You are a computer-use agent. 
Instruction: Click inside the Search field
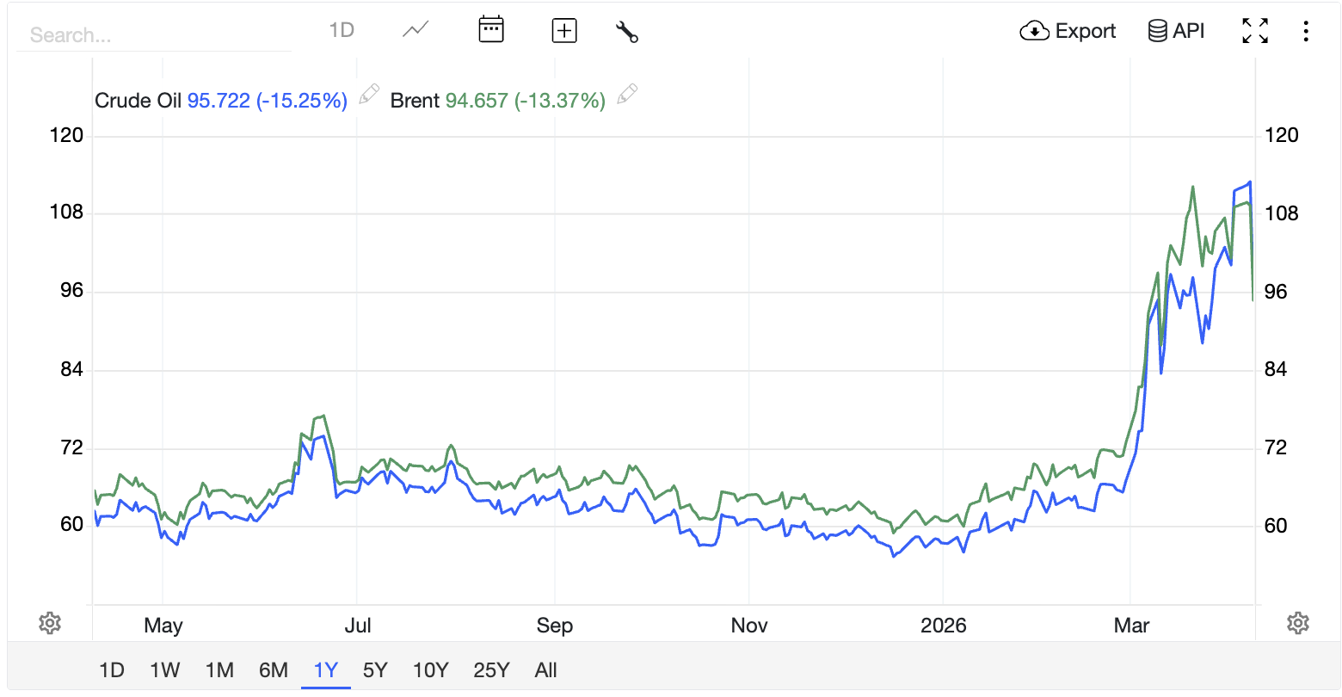click(x=155, y=34)
